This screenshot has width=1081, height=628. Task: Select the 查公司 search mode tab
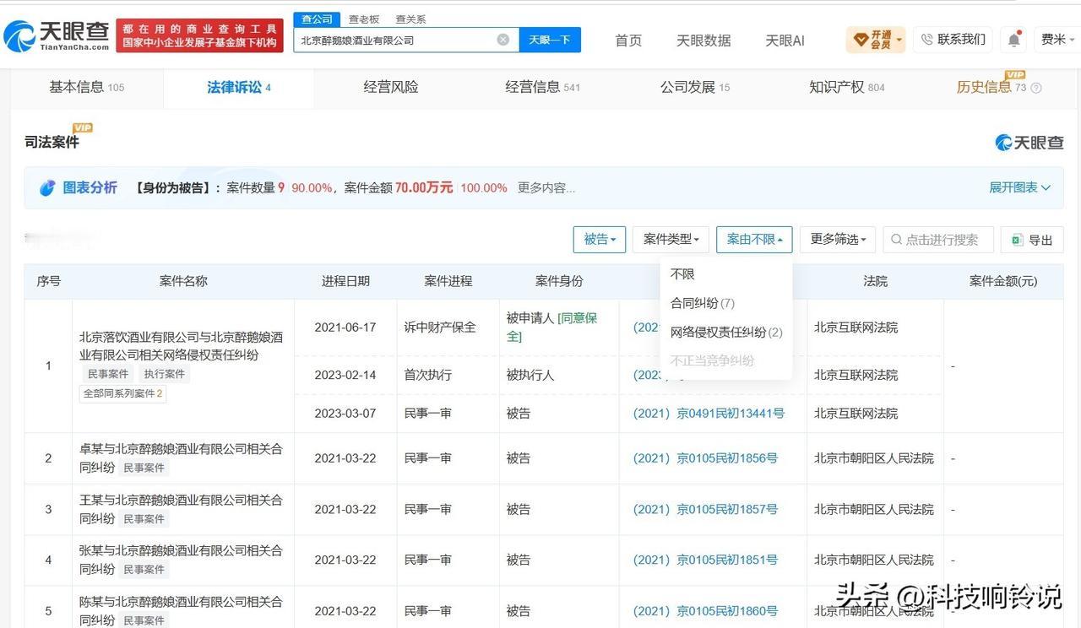pyautogui.click(x=317, y=19)
